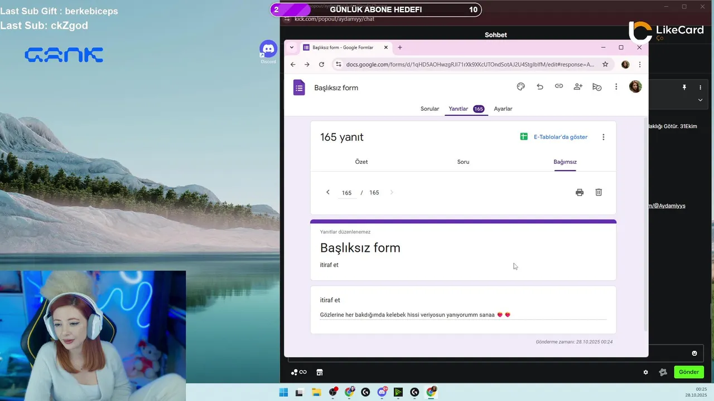Open the @Aydamiyys link in Kick chat
This screenshot has width=714, height=401.
667,206
